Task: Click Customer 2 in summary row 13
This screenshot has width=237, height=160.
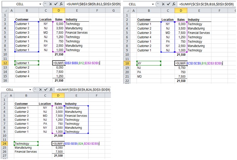Action: (22, 68)
